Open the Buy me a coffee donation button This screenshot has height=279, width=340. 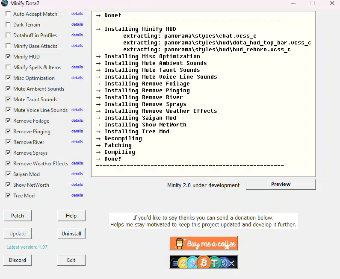coord(204,243)
